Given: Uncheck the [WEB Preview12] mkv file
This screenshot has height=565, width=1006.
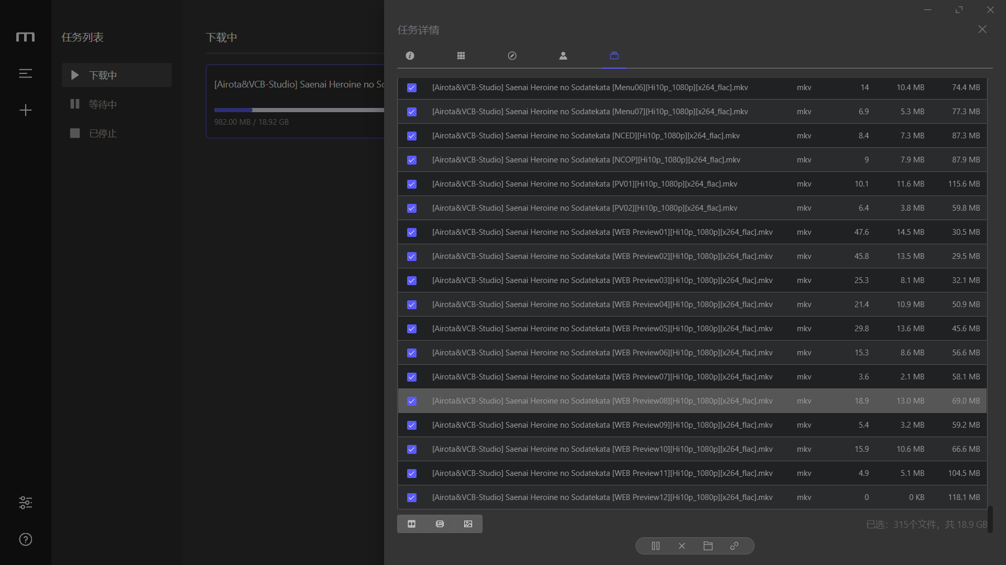Looking at the screenshot, I should (412, 497).
